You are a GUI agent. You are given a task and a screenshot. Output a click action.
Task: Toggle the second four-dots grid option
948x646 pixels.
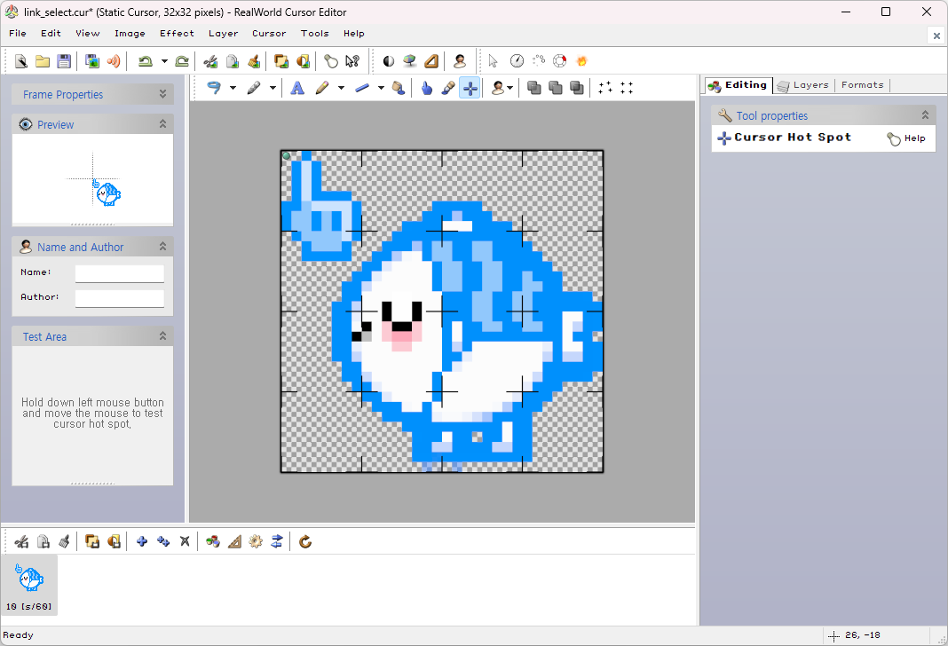pos(627,88)
